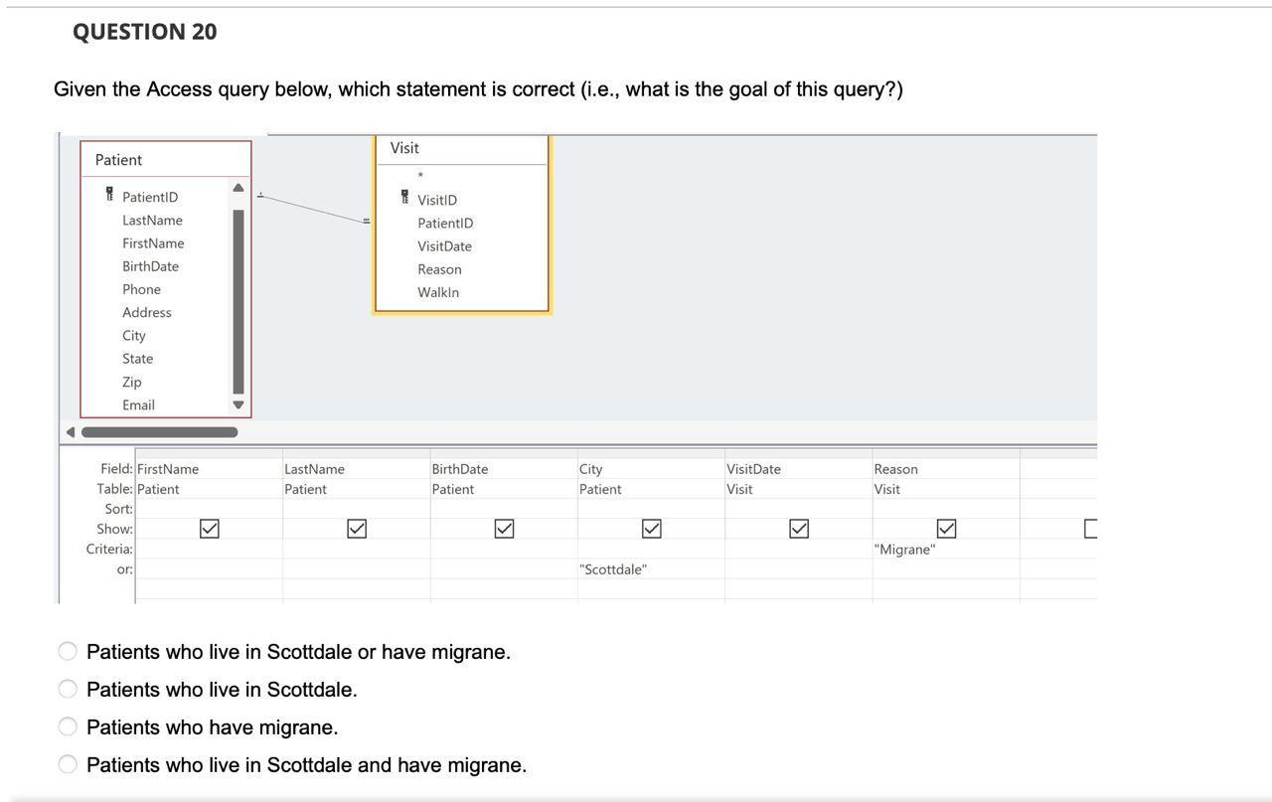
Task: Click the Patient table title bar
Action: 164,159
